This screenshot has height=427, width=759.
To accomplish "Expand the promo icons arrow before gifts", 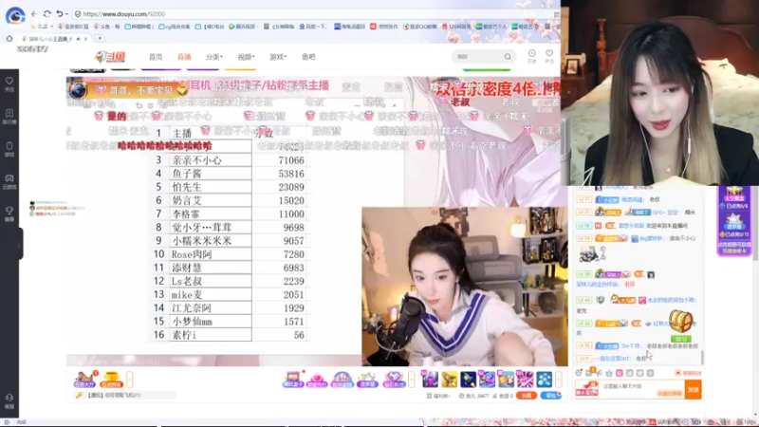I will [412, 379].
